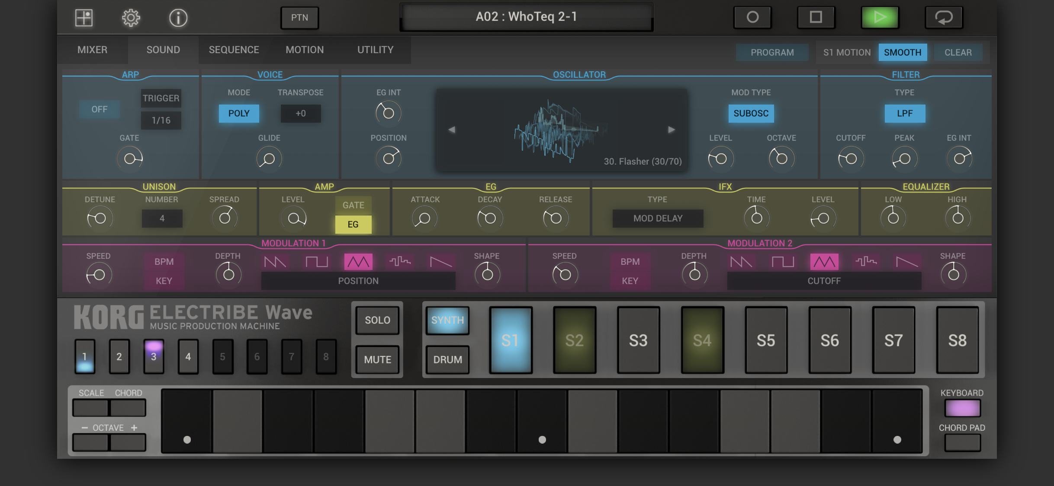Select synth part S5
Screen dimensions: 1054x486
(766, 340)
